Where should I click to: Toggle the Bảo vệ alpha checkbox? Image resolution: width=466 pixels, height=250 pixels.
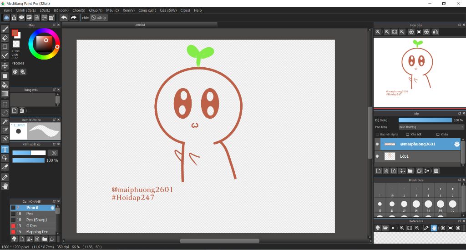377,135
